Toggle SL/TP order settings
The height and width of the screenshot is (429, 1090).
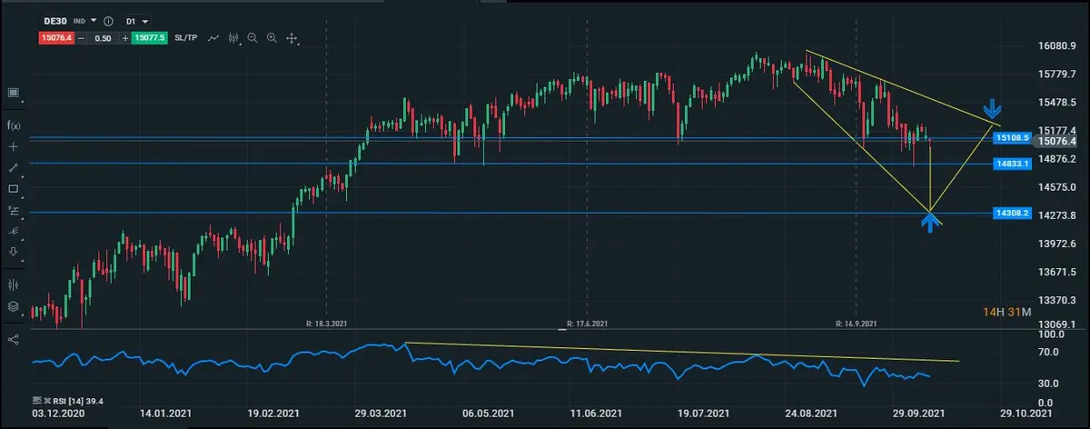pos(186,38)
